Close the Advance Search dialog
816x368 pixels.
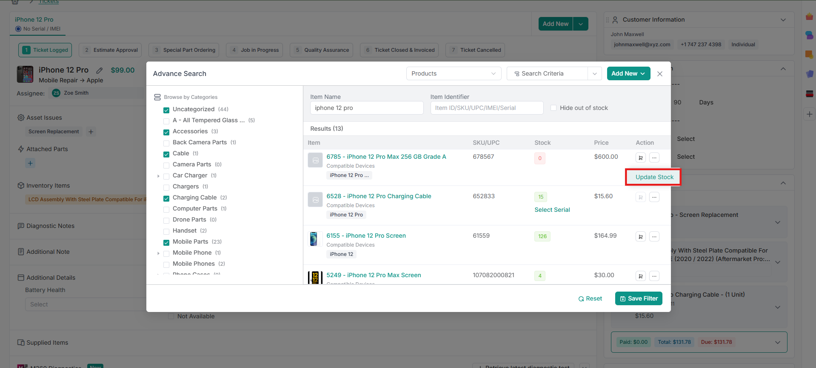click(660, 74)
